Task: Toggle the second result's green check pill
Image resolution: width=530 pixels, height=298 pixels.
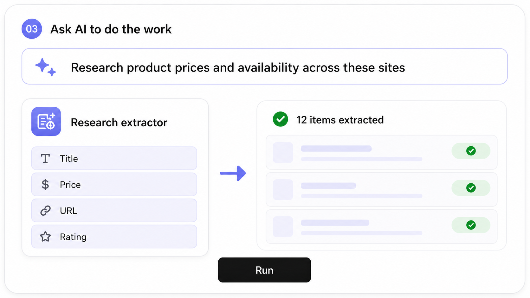Action: click(x=471, y=188)
